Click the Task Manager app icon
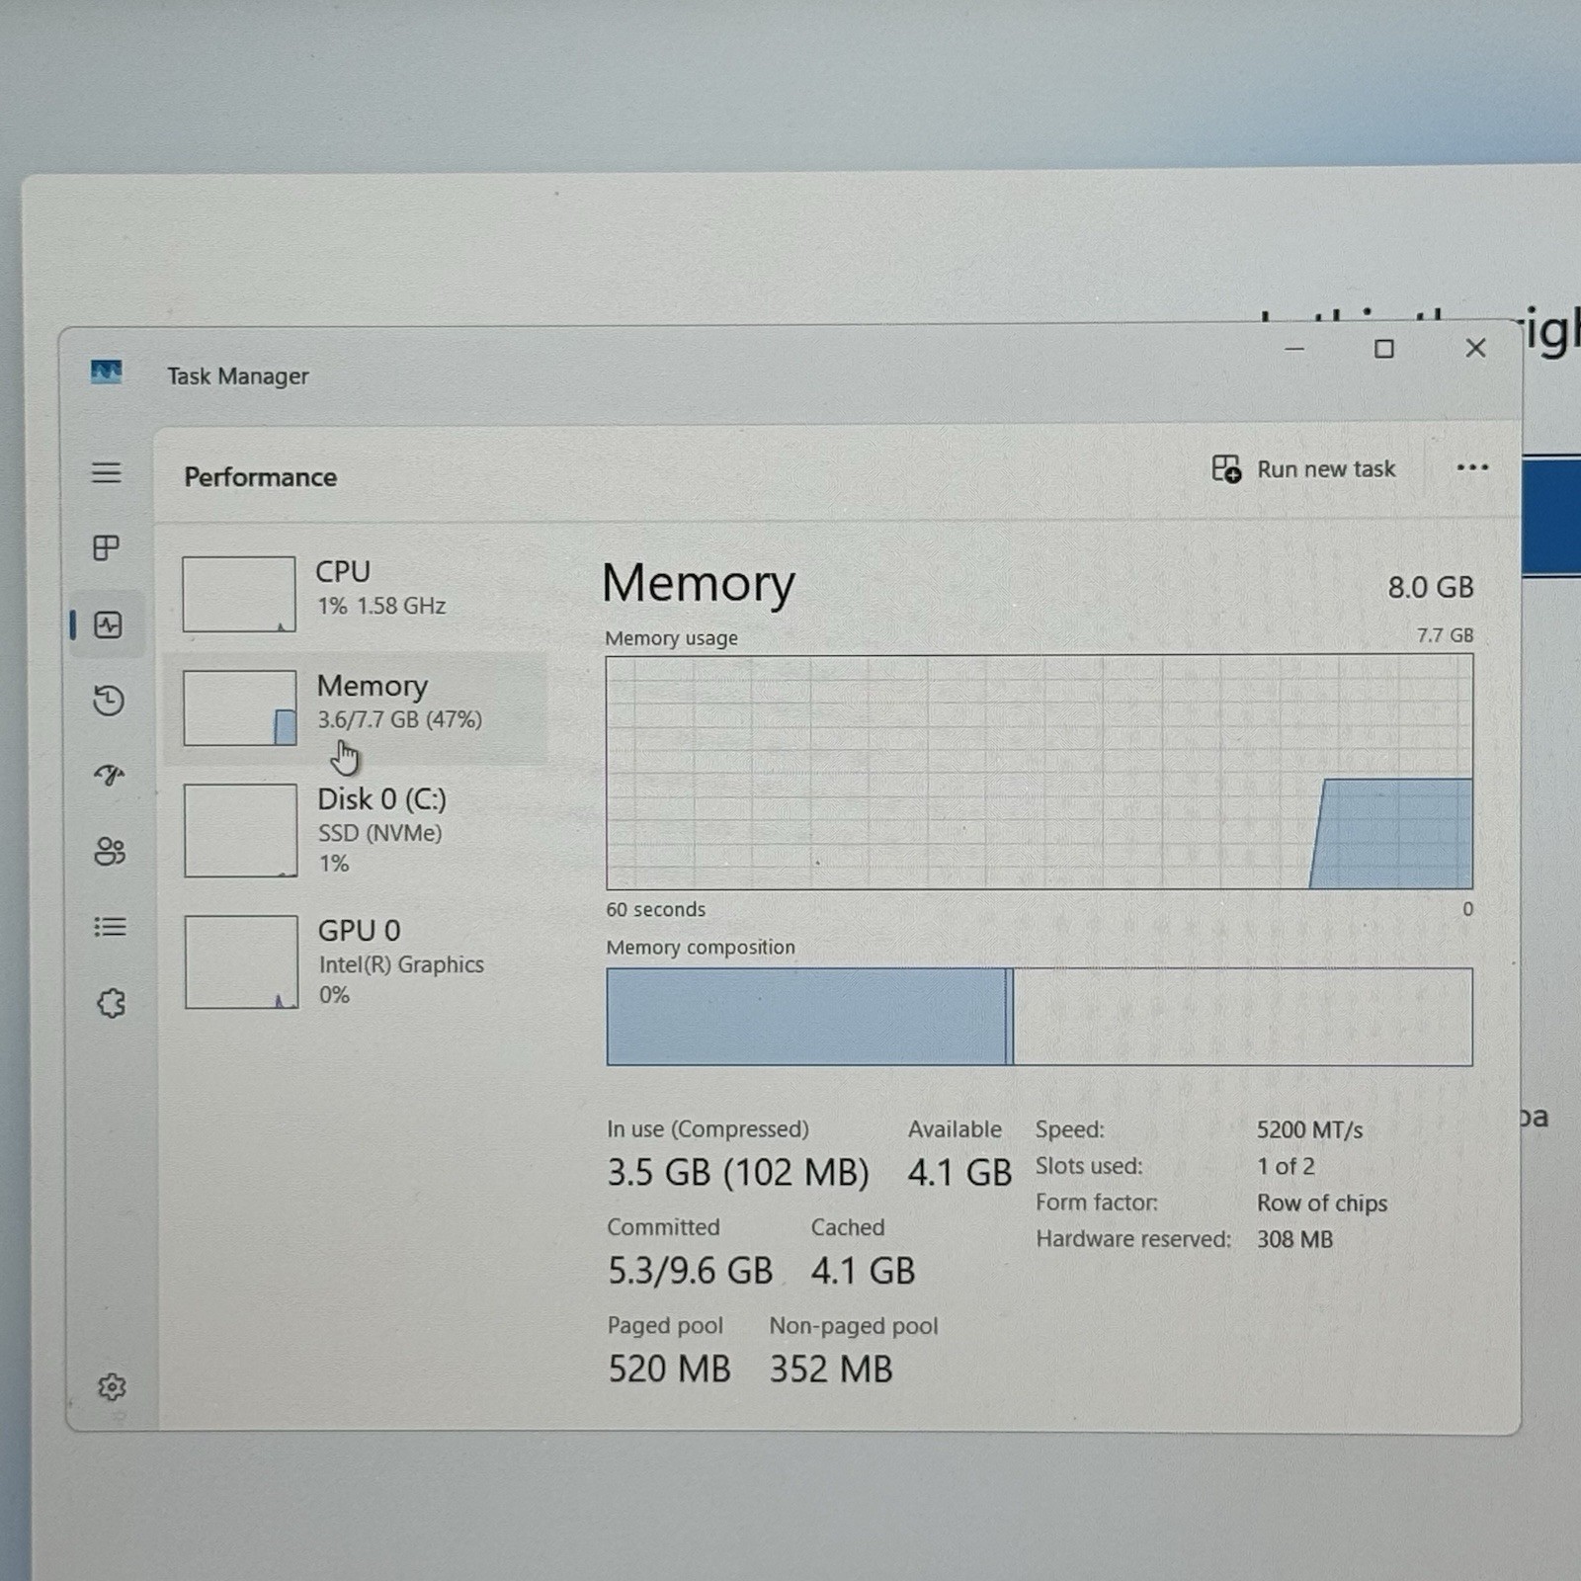This screenshot has height=1581, width=1581. 107,373
